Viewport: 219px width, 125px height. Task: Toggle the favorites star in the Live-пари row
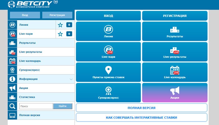(x=60, y=34)
